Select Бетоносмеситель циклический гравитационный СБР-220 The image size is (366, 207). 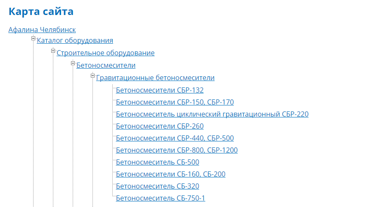point(212,114)
